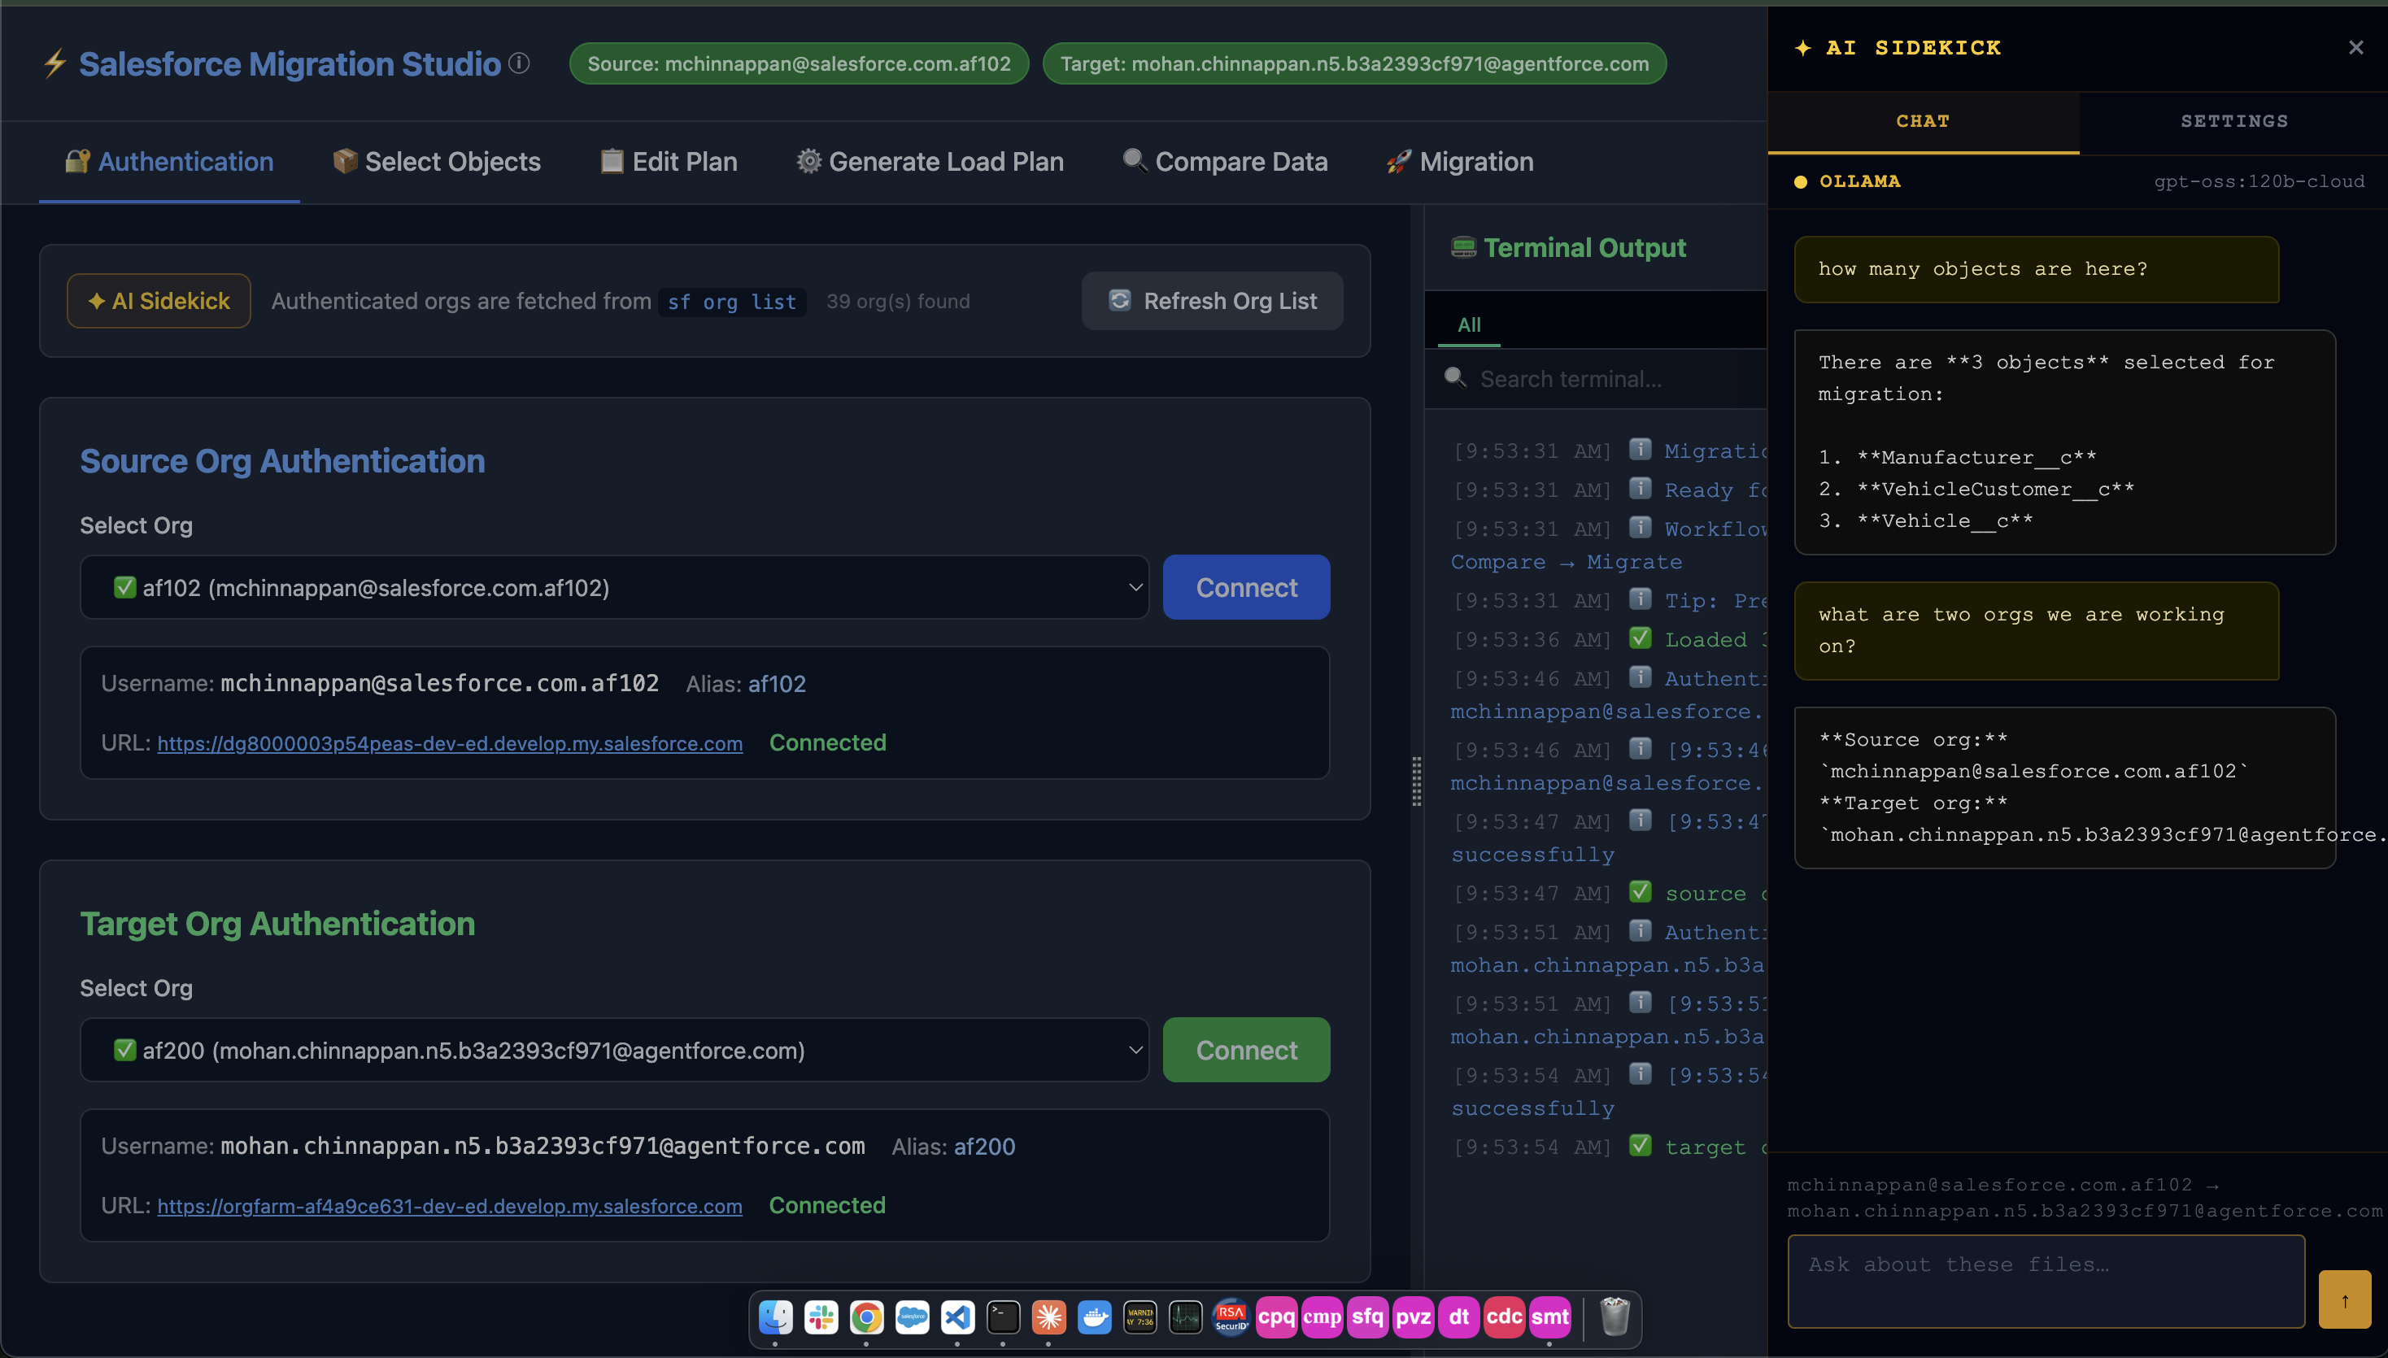Open Docker from the dock
Screen dimensions: 2388x1358
(1094, 1317)
